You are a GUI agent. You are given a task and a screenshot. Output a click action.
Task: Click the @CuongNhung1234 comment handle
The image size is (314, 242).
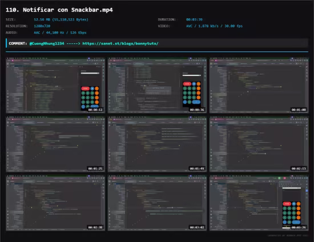click(x=47, y=43)
